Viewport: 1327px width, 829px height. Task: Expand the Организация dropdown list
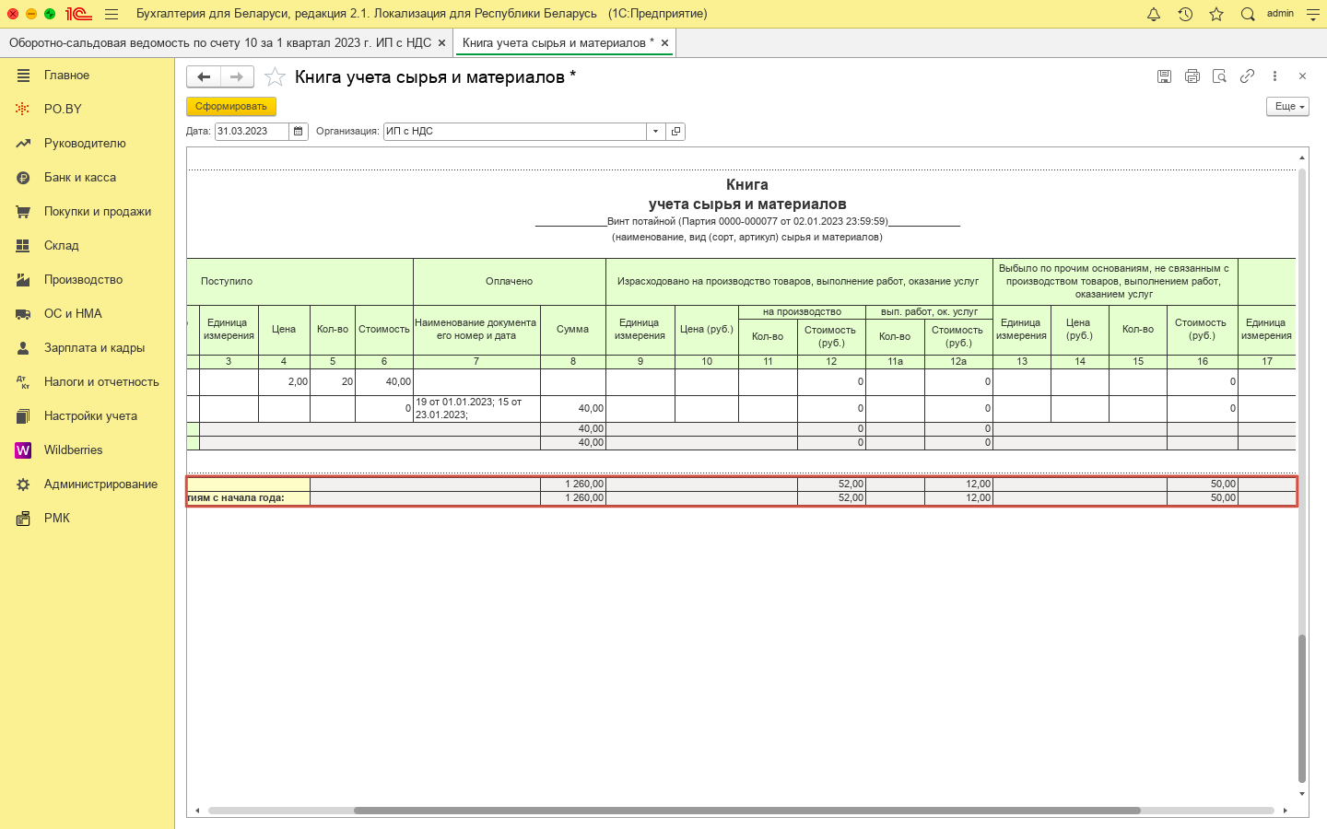tap(655, 132)
